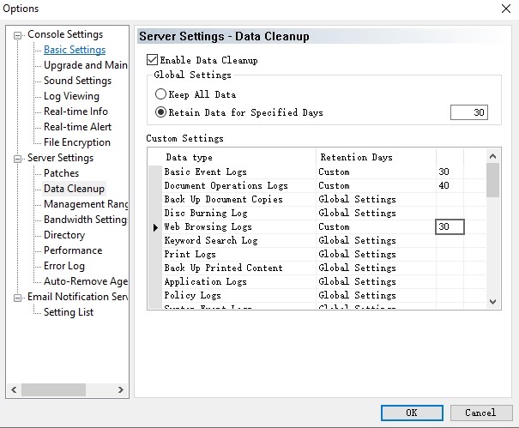
Task: Click the global retention days field
Action: pos(468,112)
